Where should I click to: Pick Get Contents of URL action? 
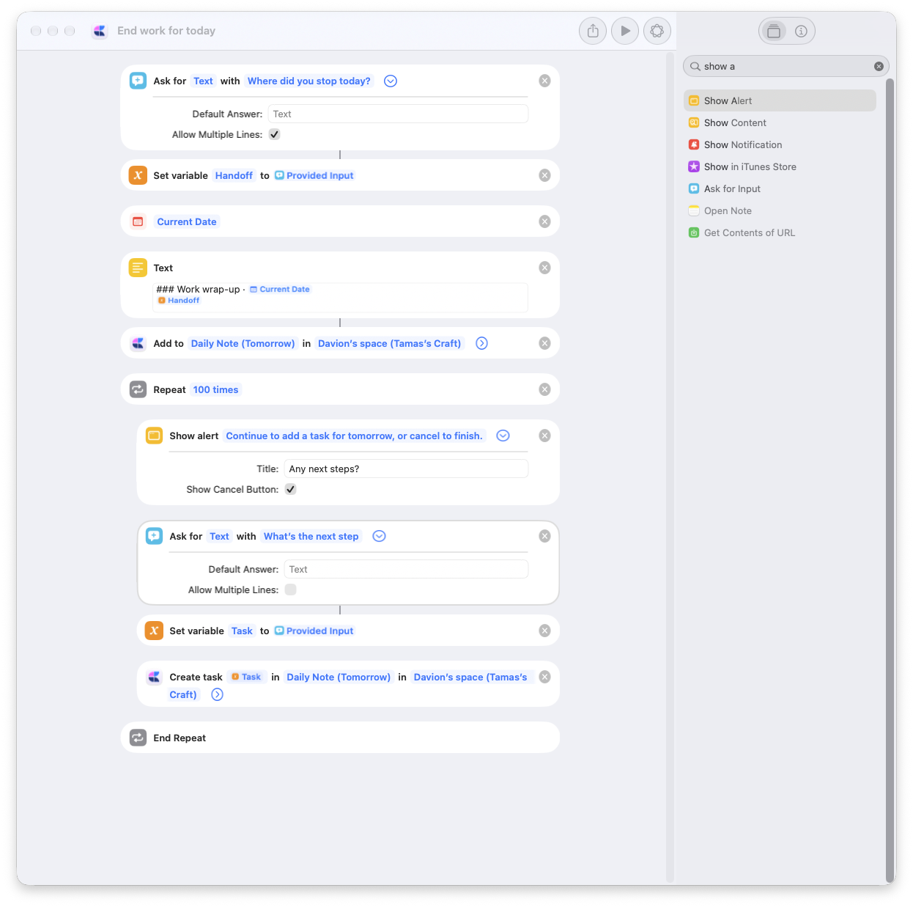point(780,232)
